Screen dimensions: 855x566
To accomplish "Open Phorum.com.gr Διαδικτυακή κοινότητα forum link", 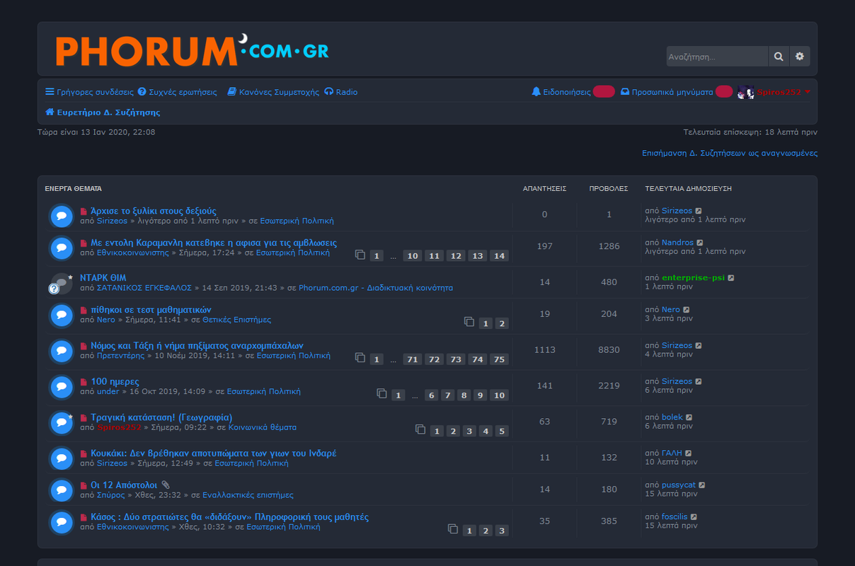I will [x=376, y=288].
